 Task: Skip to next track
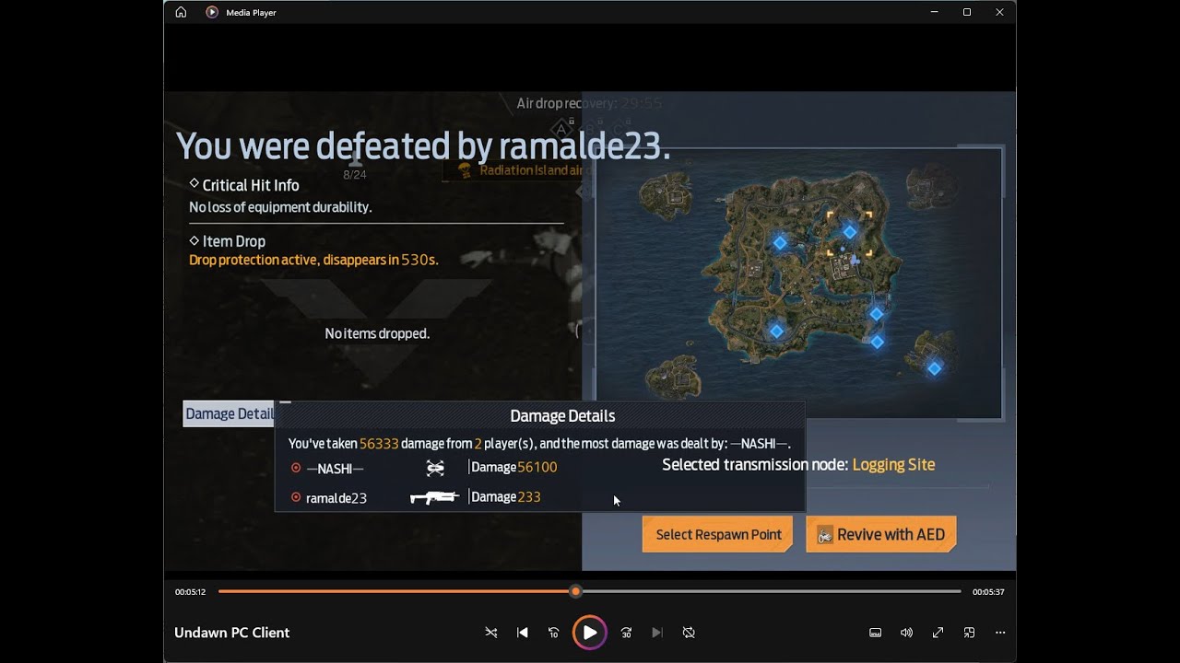(x=657, y=633)
